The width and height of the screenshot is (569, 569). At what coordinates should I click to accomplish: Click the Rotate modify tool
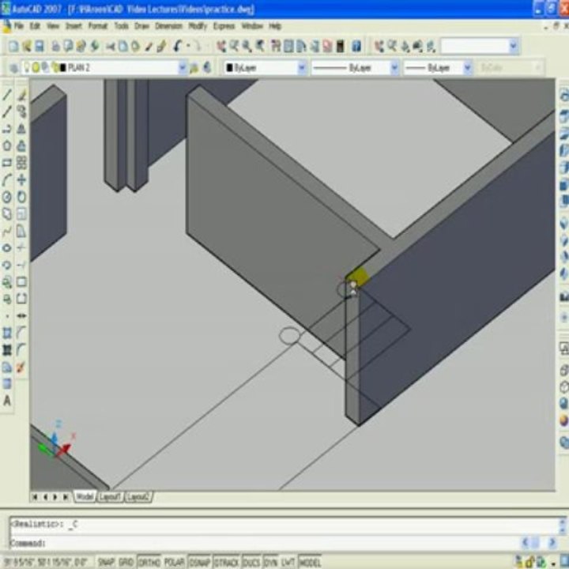coord(22,197)
